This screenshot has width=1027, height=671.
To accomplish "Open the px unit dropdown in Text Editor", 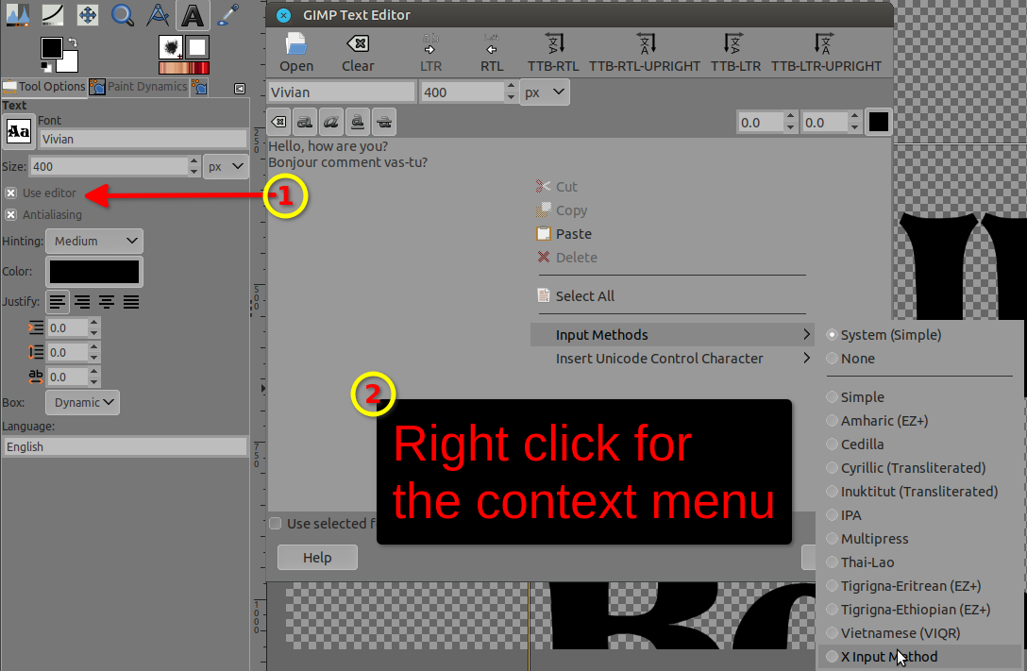I will click(x=545, y=92).
